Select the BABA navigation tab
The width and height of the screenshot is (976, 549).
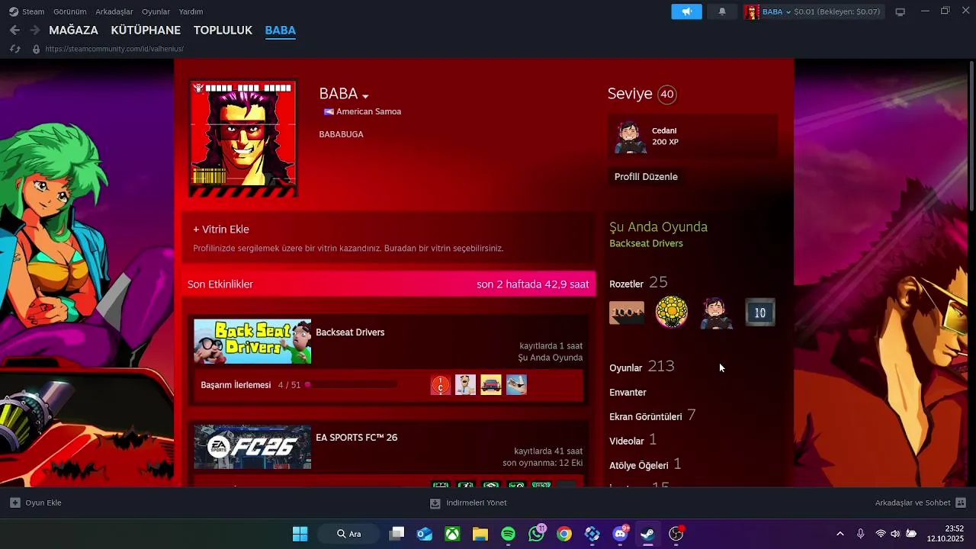[280, 30]
